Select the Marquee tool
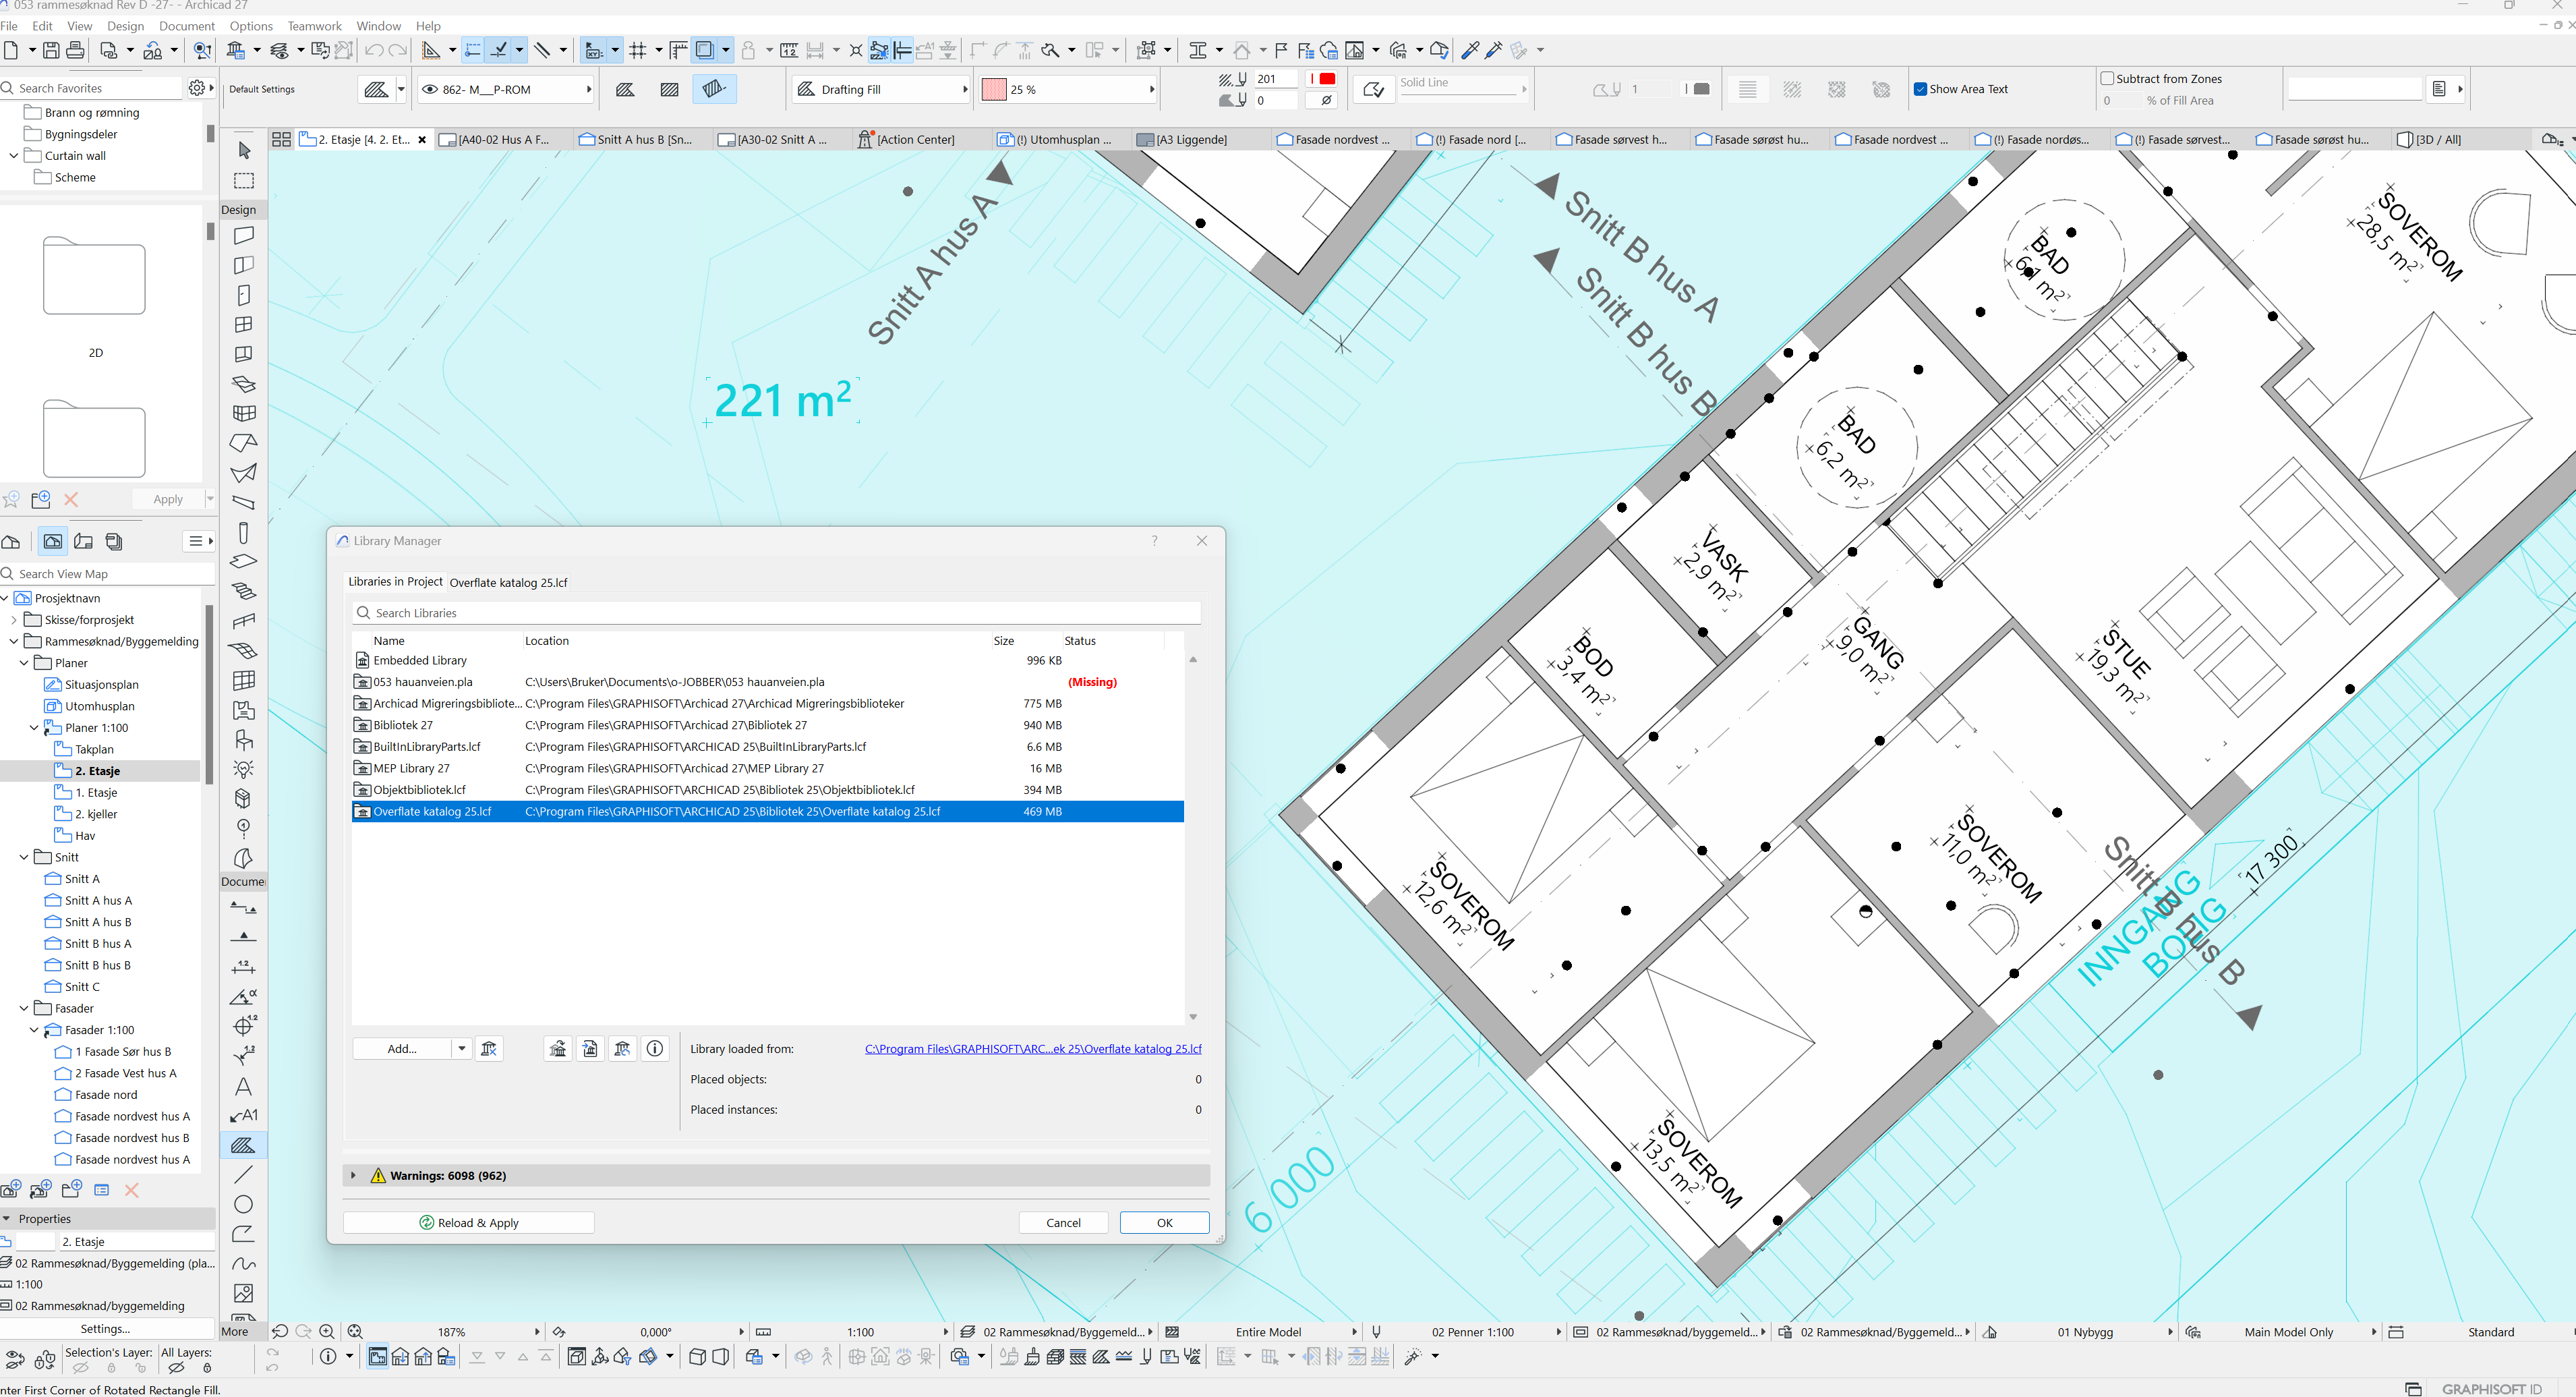The image size is (2576, 1397). [x=244, y=181]
